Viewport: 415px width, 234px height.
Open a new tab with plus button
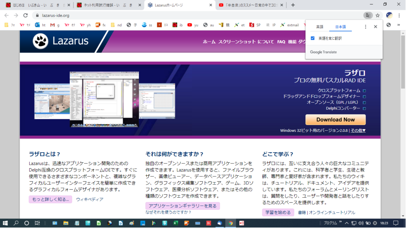293,5
